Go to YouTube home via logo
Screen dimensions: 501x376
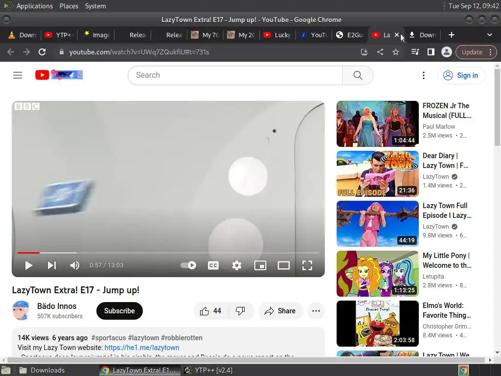click(x=59, y=75)
